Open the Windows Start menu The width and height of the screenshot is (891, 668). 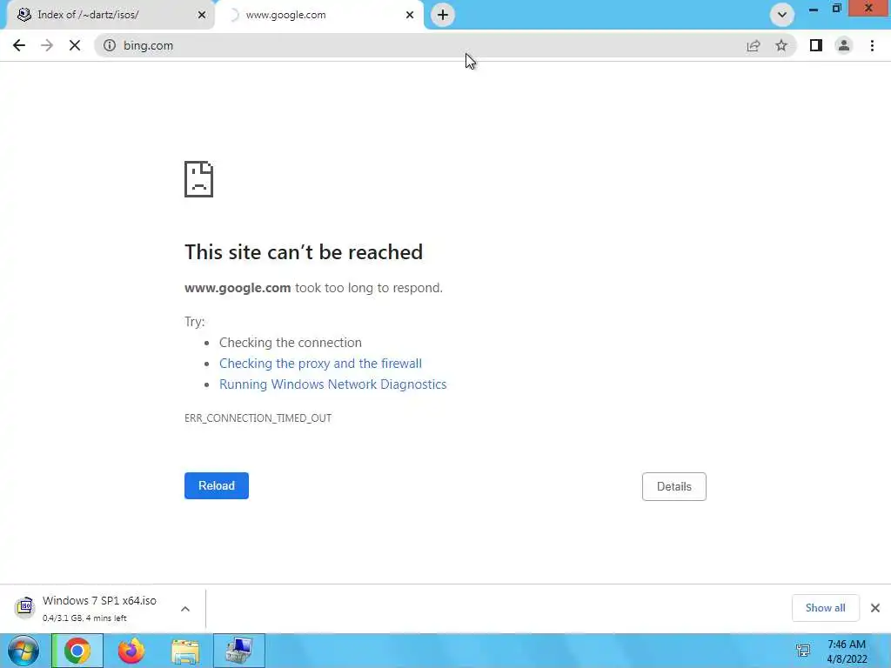click(23, 651)
